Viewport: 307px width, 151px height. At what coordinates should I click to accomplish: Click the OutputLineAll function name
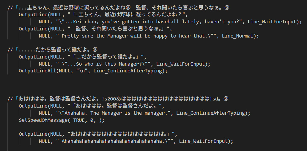pos(37,71)
